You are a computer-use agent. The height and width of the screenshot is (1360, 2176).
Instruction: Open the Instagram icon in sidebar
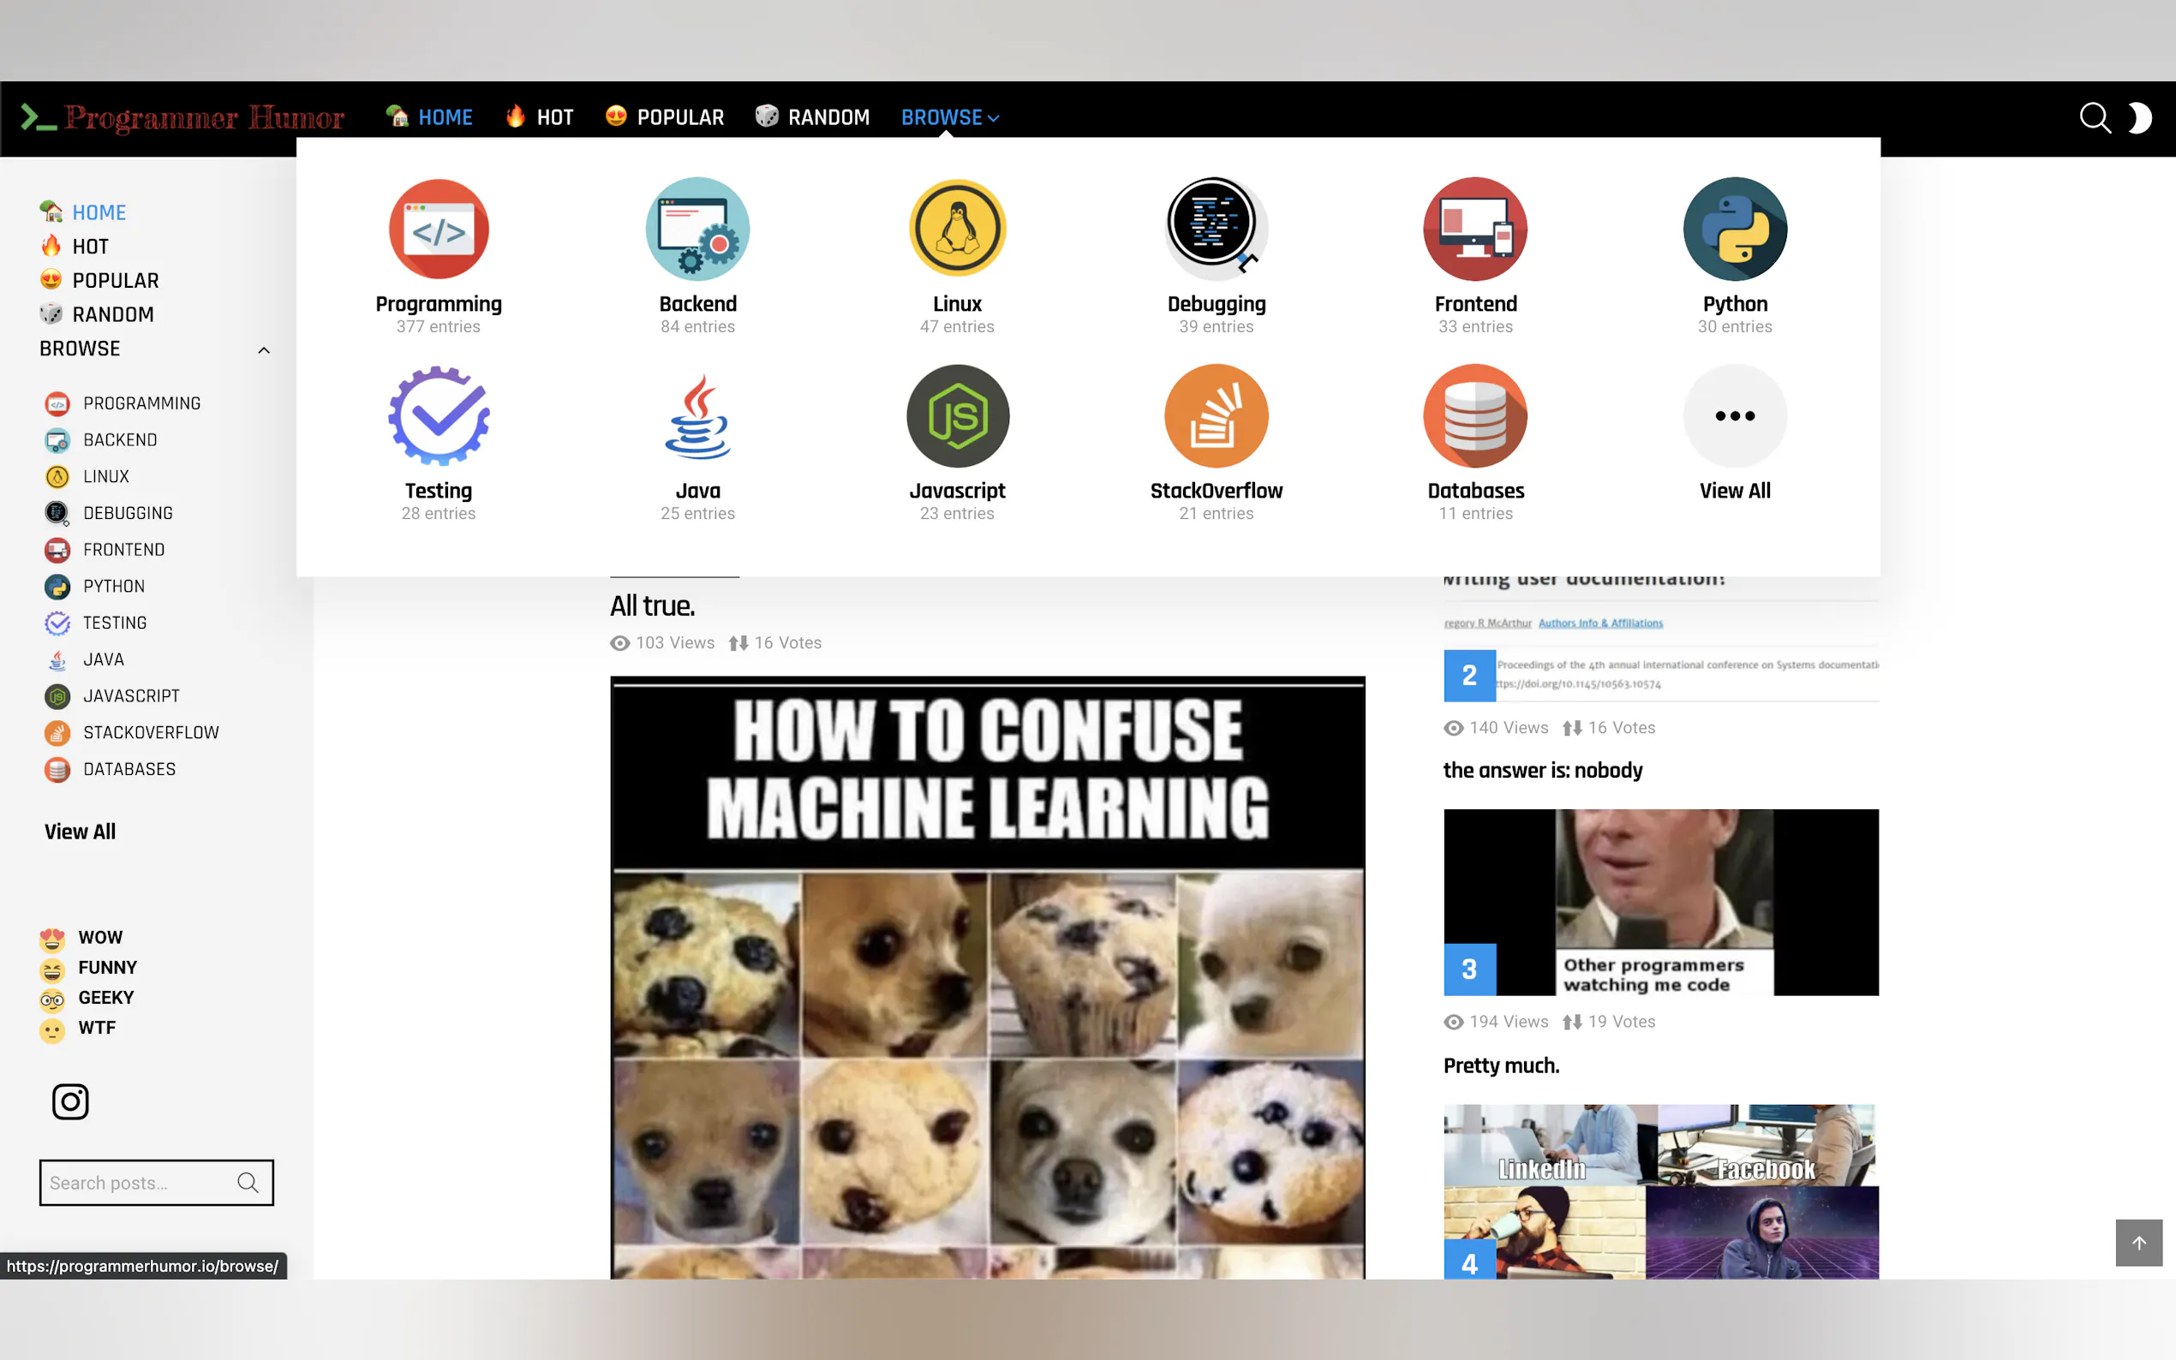[x=70, y=1101]
